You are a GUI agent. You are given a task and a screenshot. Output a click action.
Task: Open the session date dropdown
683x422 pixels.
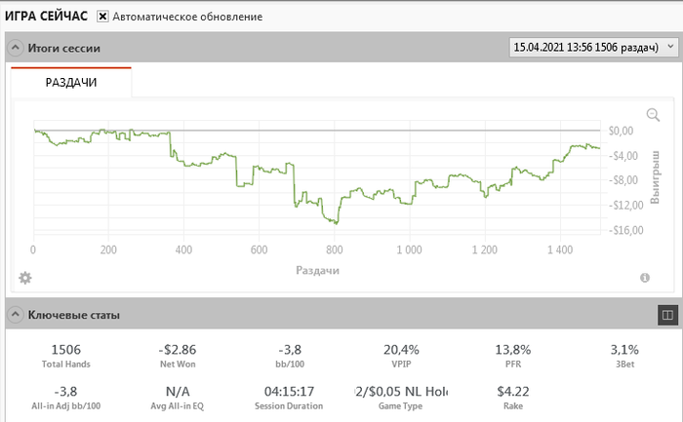pos(592,48)
